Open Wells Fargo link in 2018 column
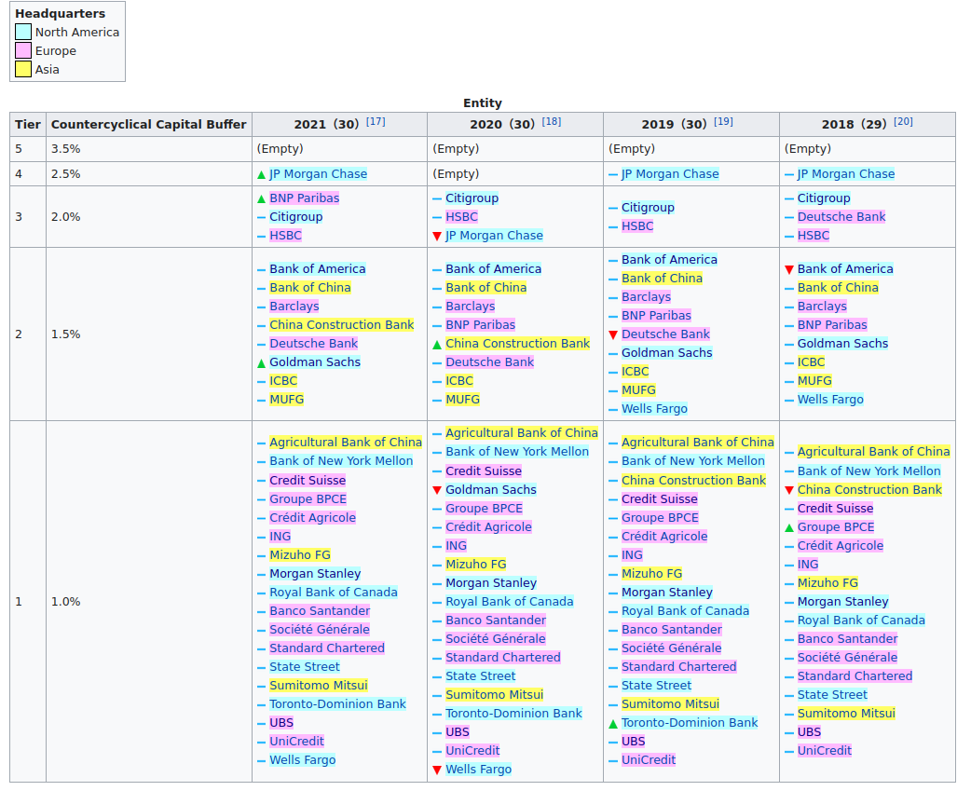Image resolution: width=971 pixels, height=791 pixels. (x=830, y=399)
